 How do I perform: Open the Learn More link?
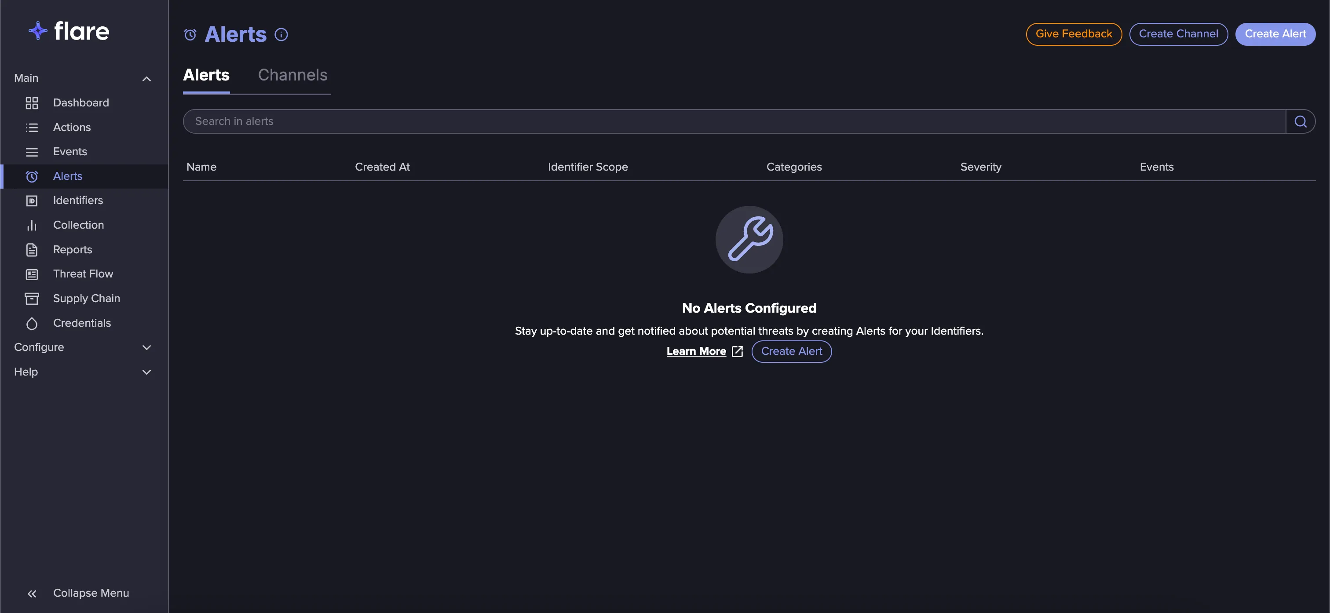tap(696, 351)
